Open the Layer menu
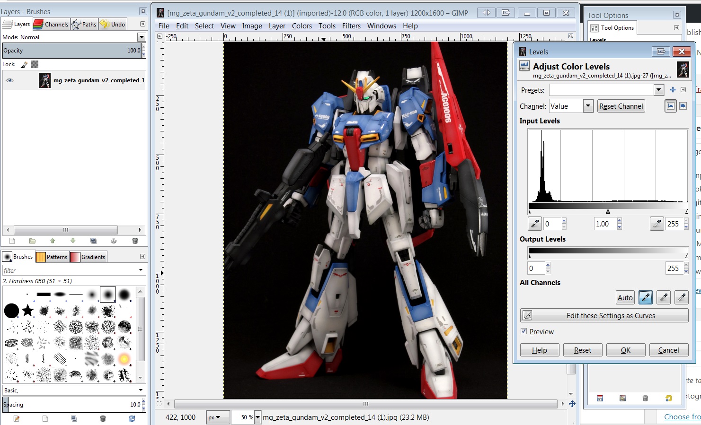 pyautogui.click(x=277, y=26)
